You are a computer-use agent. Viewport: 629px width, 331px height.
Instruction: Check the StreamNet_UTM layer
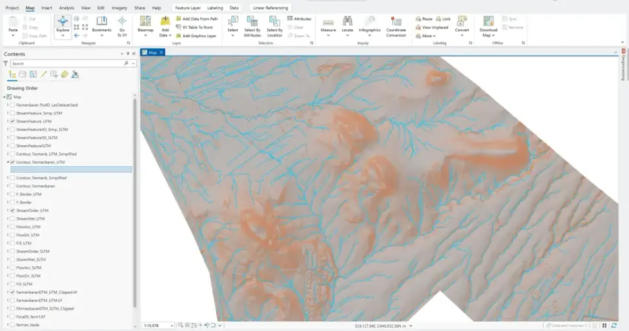12,218
